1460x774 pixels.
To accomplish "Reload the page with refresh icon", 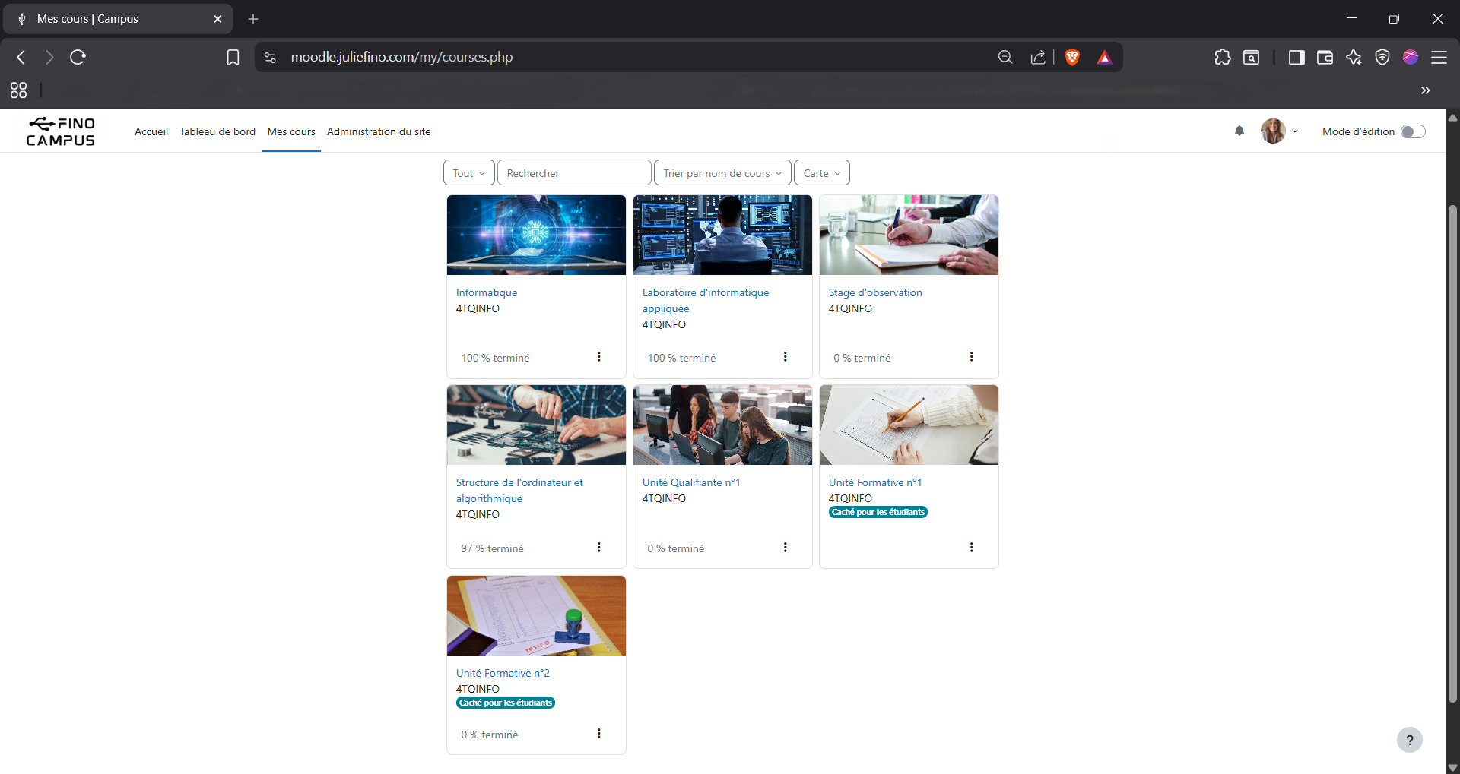I will 78,57.
